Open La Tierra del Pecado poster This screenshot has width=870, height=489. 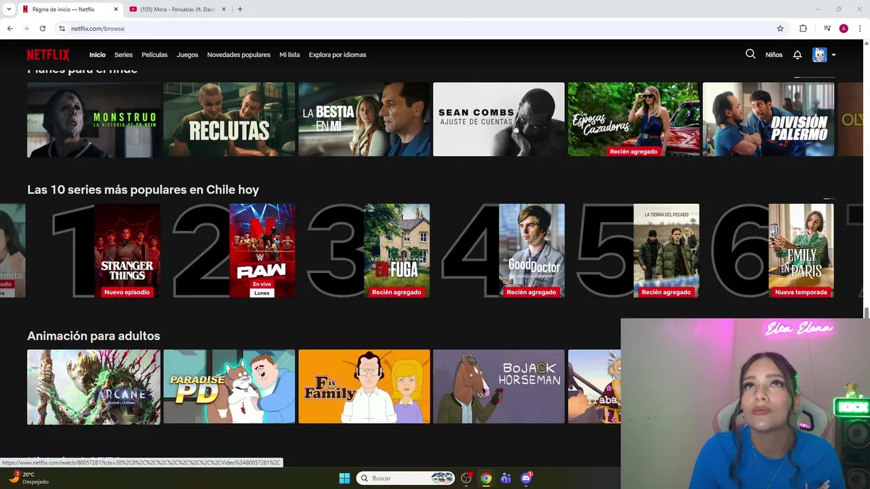click(x=666, y=251)
